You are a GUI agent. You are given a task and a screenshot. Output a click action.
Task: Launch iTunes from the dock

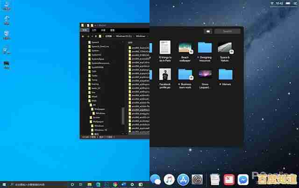tap(169, 180)
